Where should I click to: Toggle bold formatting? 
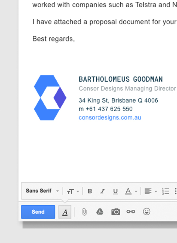[x=90, y=191]
